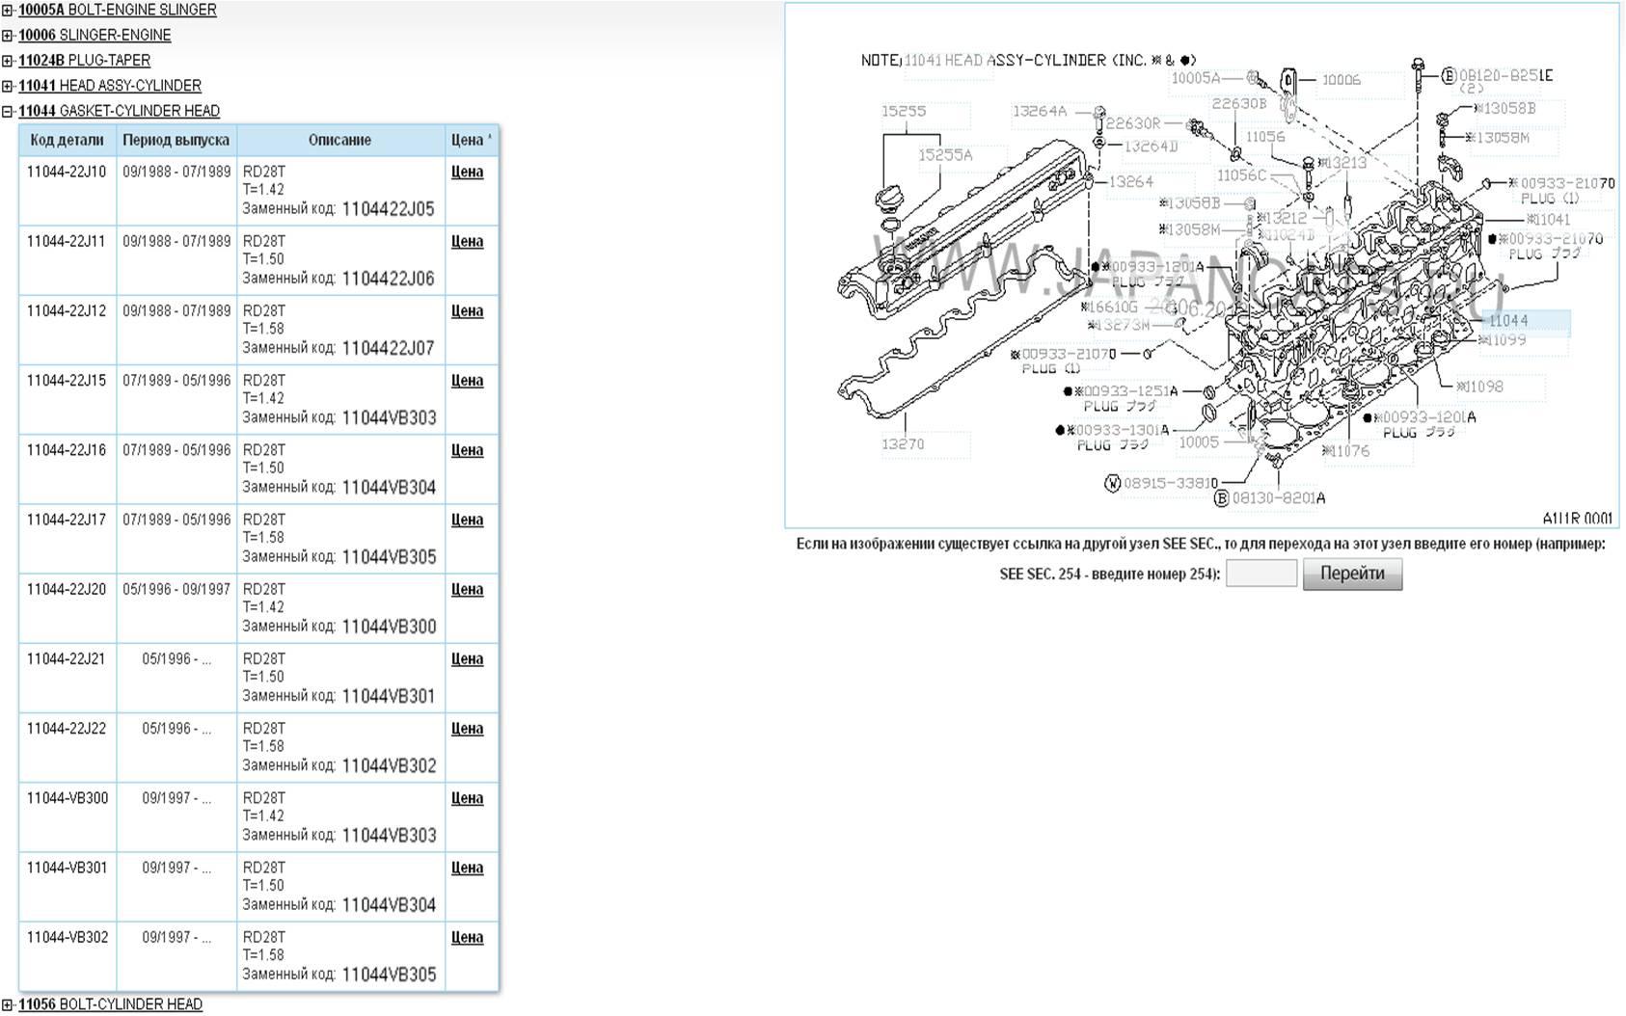The height and width of the screenshot is (1016, 1626).
Task: Open Цена link for part 11044-22J20
Action: 467,588
